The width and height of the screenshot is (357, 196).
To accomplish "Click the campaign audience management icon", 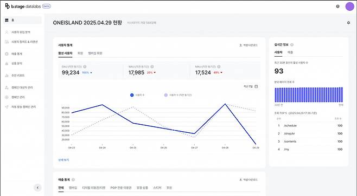I will [7, 87].
